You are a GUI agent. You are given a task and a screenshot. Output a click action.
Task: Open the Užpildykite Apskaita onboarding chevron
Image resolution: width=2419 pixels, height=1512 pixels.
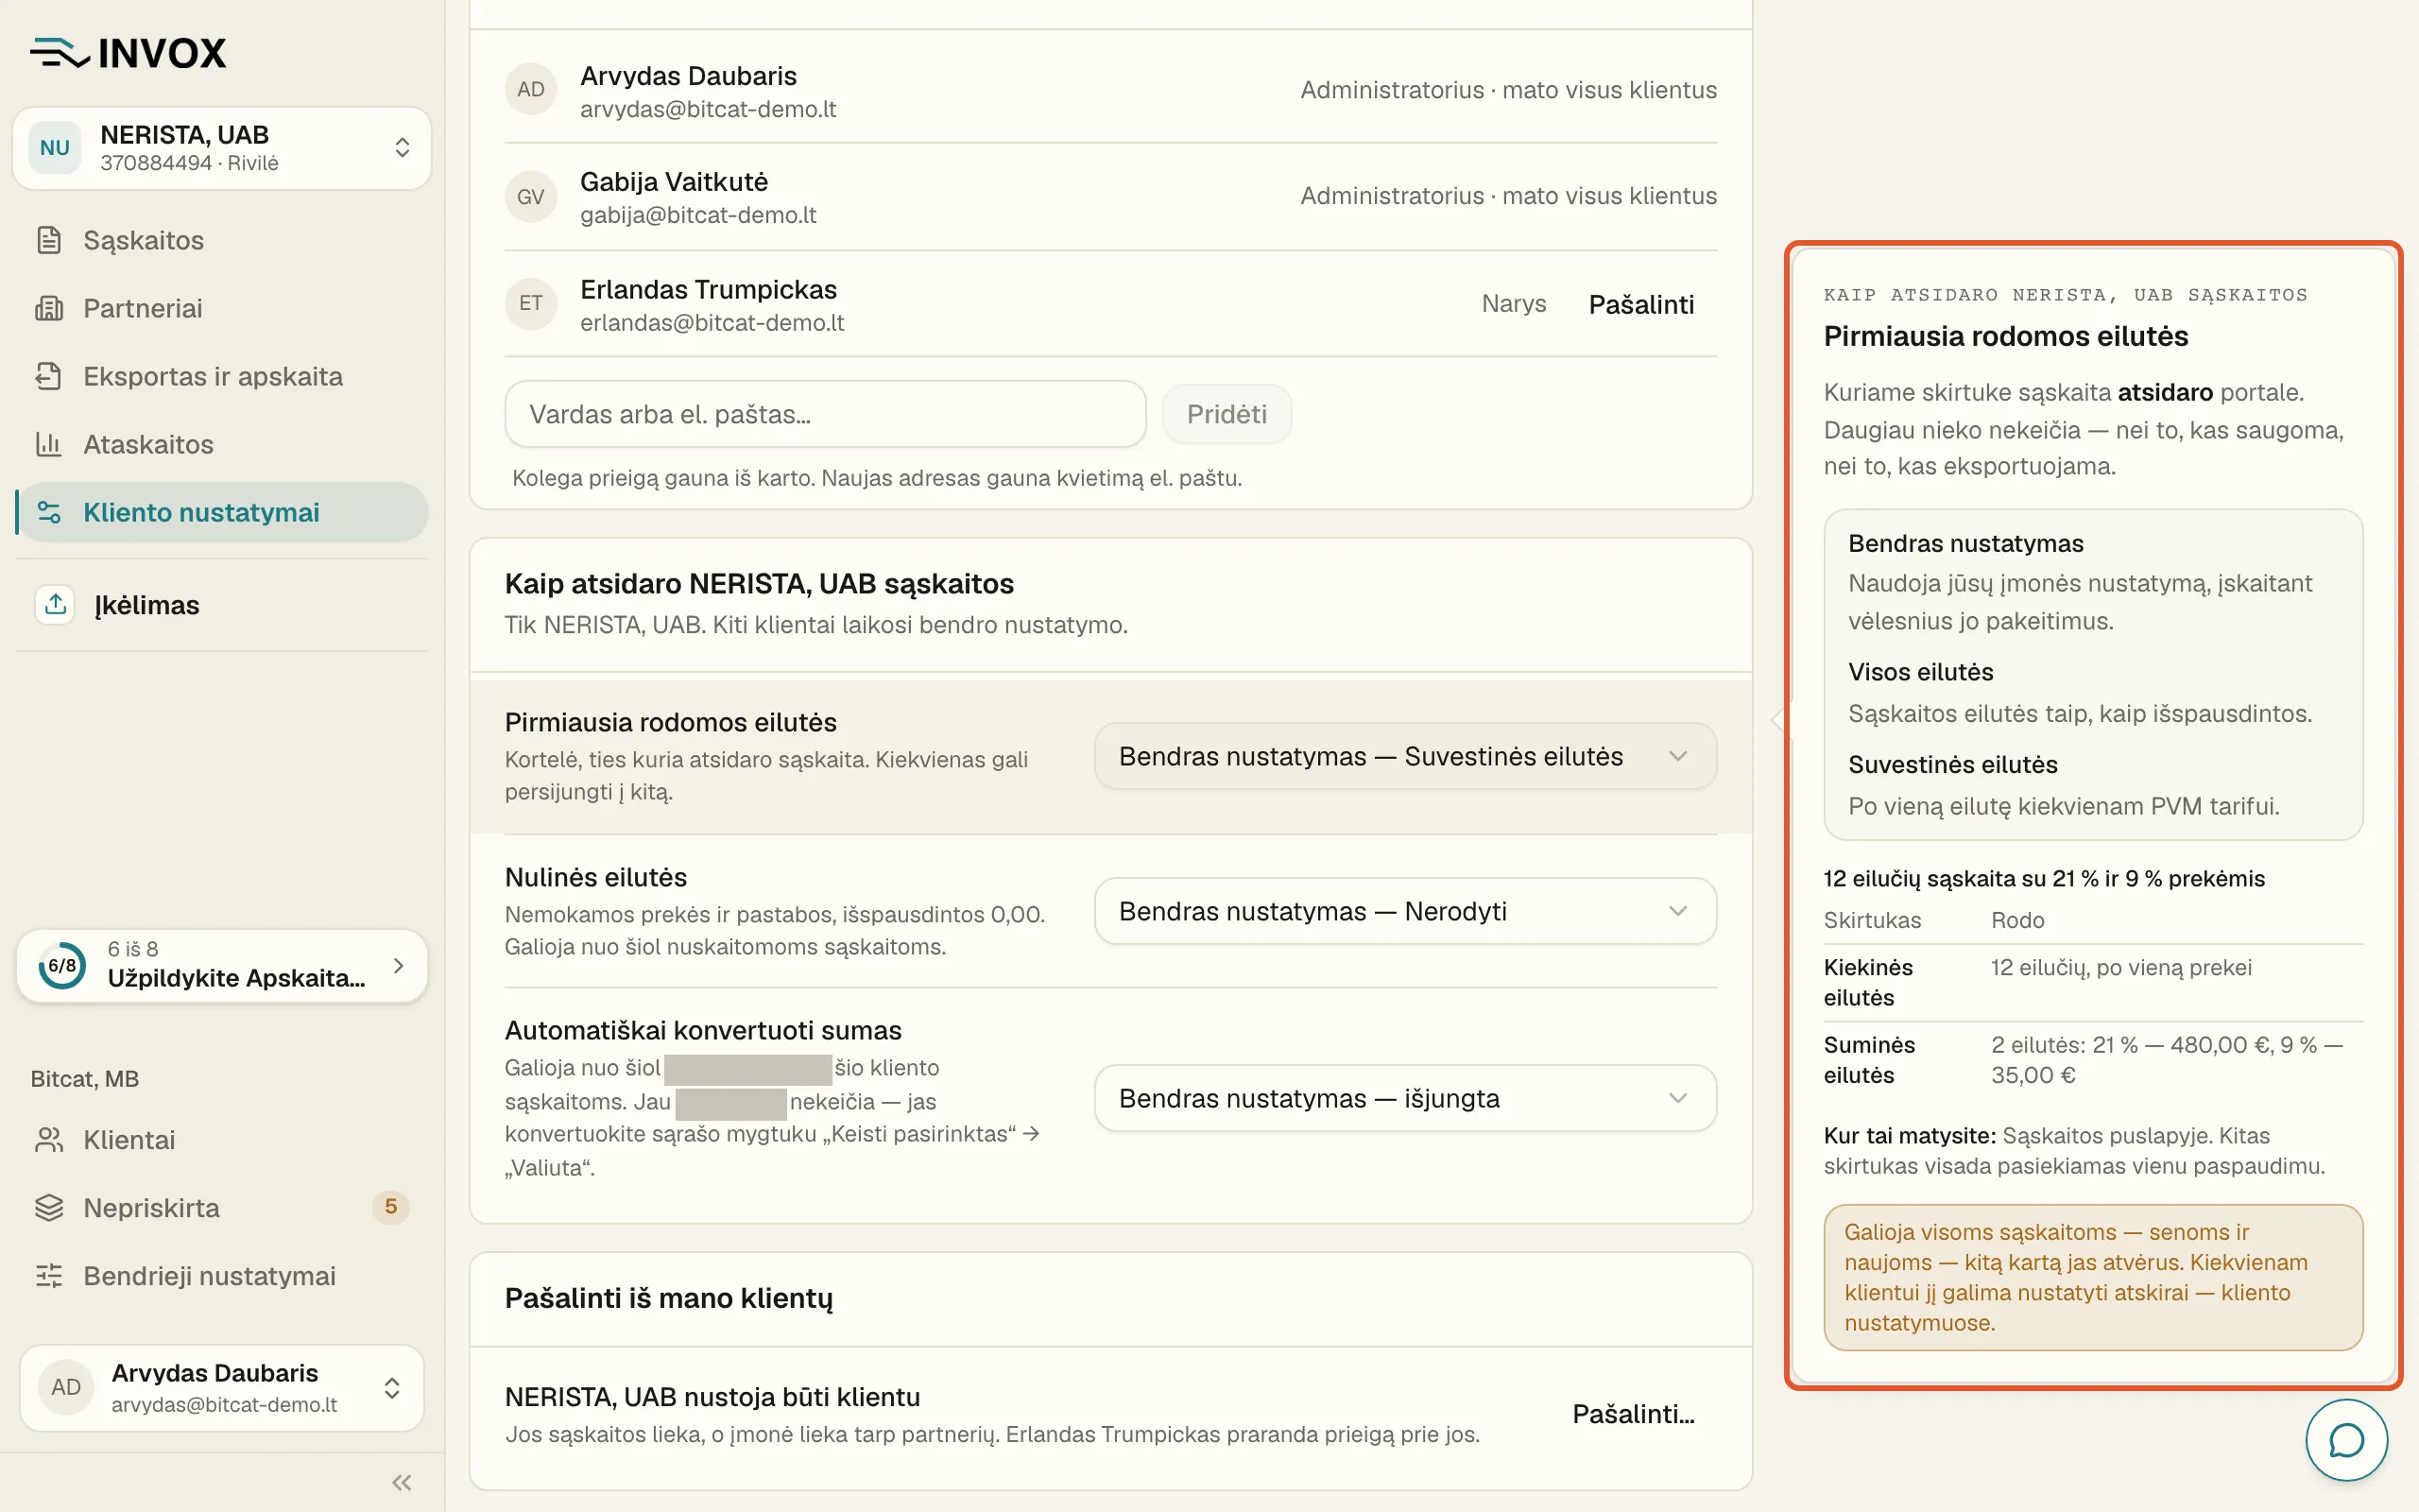click(x=399, y=966)
